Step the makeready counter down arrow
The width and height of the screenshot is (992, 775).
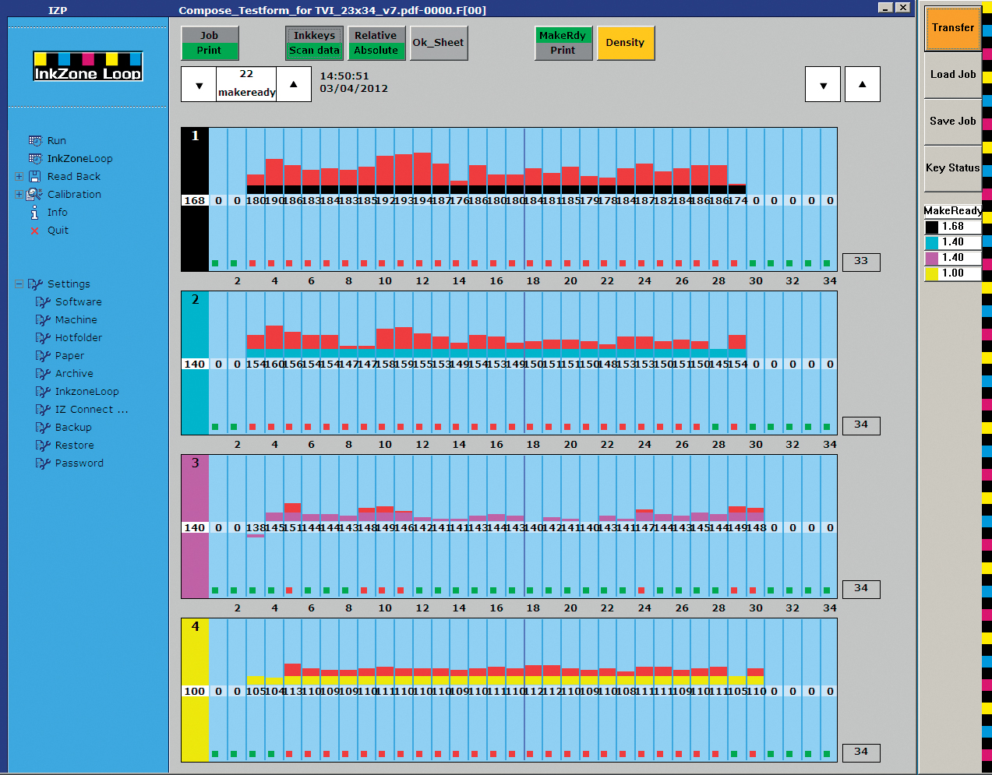coord(199,85)
